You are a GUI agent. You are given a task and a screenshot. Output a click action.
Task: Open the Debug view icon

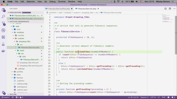pos(3,30)
